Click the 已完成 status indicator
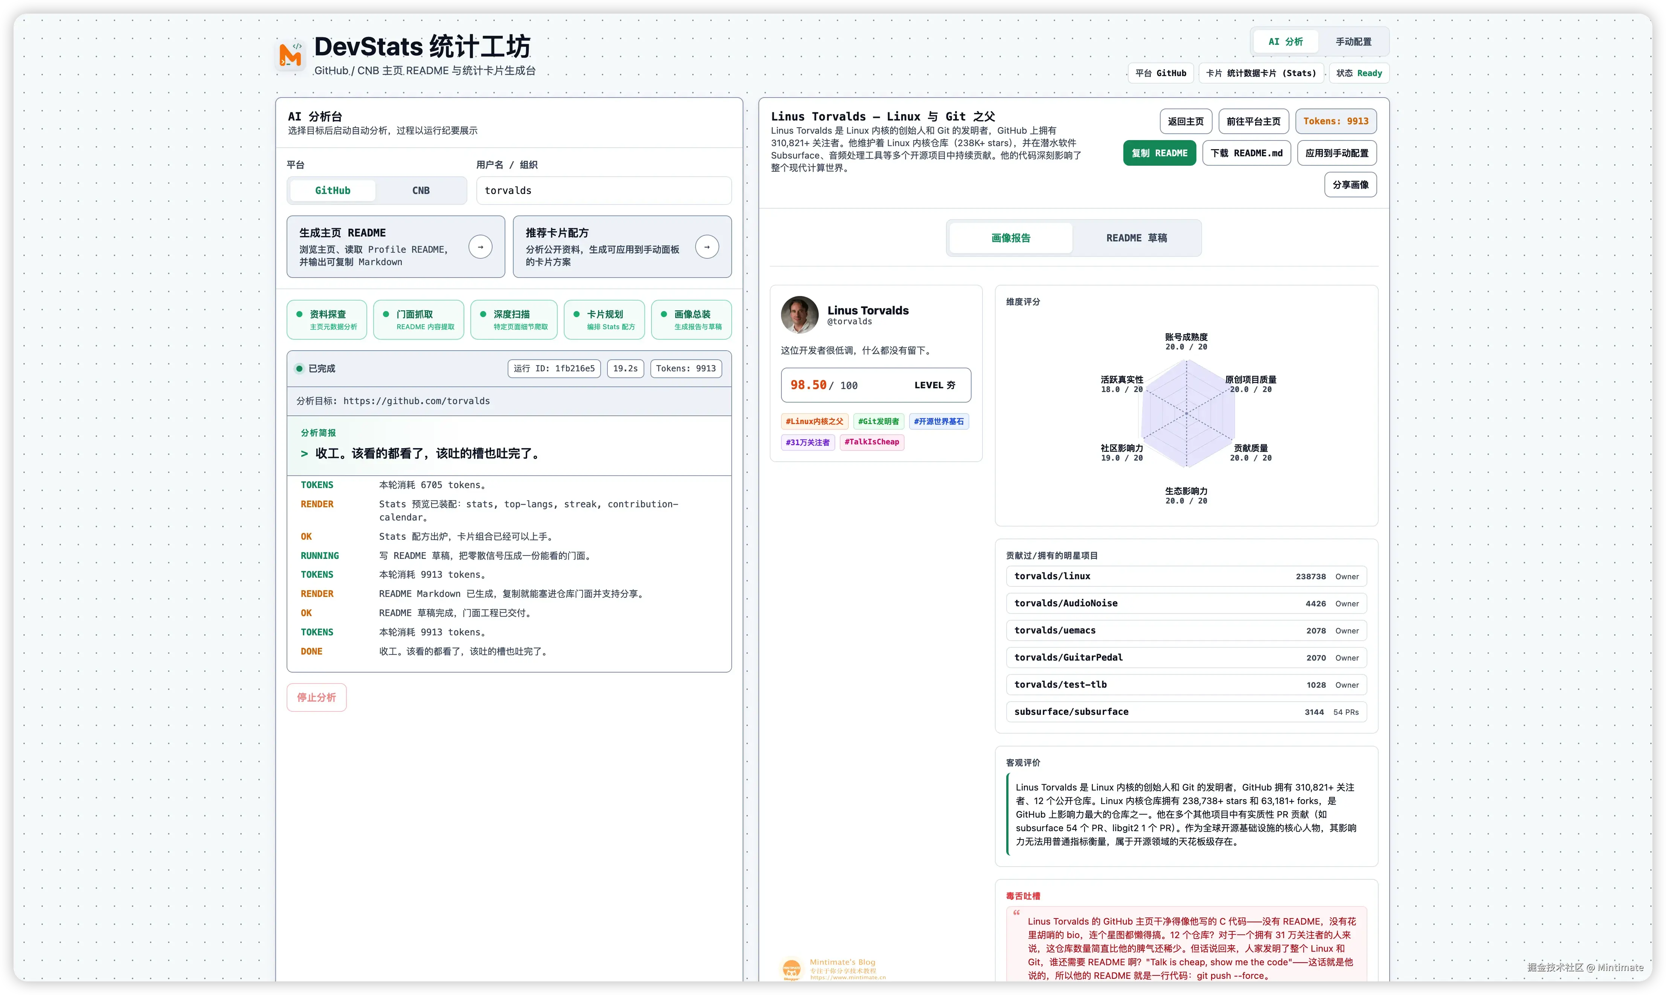The height and width of the screenshot is (995, 1666). coord(315,368)
